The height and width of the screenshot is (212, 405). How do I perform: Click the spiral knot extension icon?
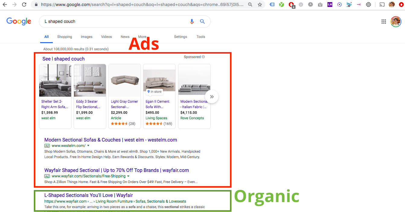(368, 5)
